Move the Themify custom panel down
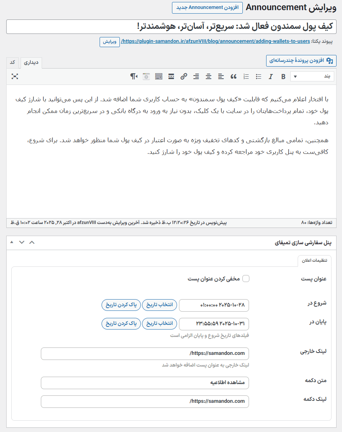 (22, 242)
